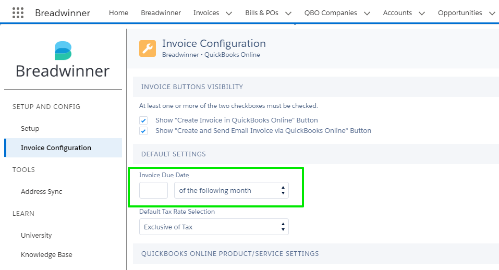
Task: Open the QBO Companies tab
Action: click(x=331, y=13)
